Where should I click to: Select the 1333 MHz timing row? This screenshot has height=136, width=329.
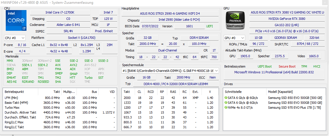pyautogui.click(x=170, y=103)
